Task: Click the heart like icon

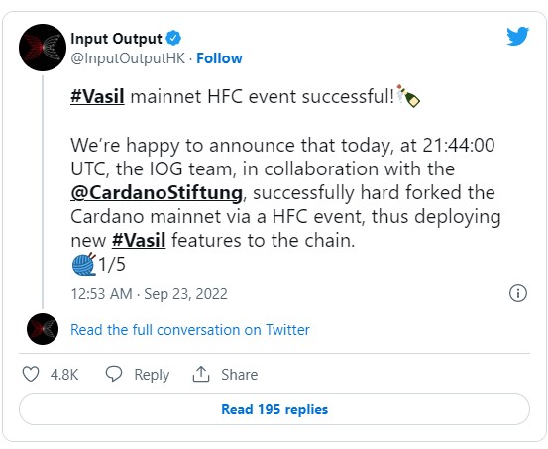Action: (31, 374)
